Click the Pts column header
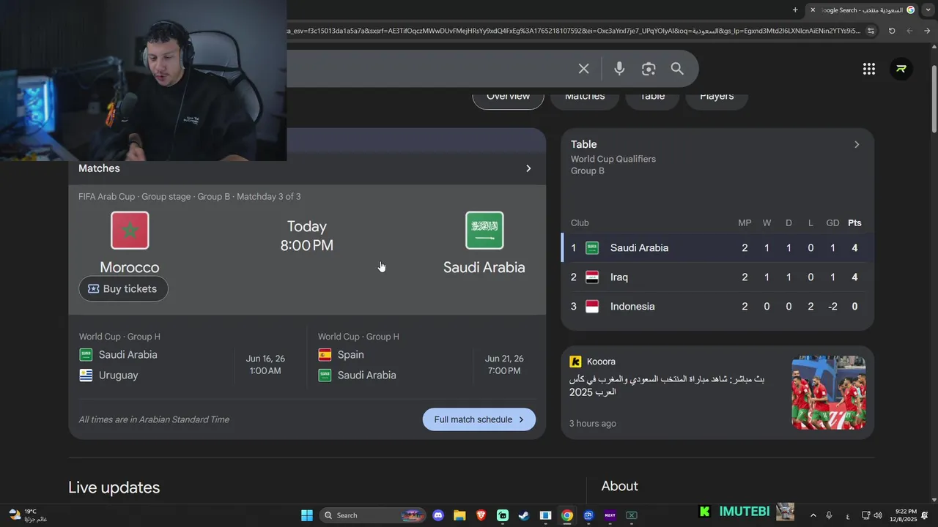This screenshot has width=938, height=527. coord(854,223)
